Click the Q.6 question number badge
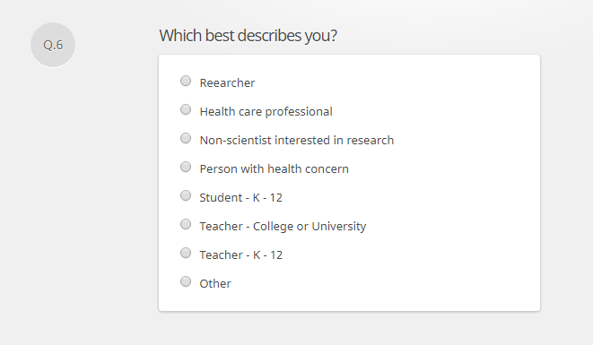 tap(53, 45)
